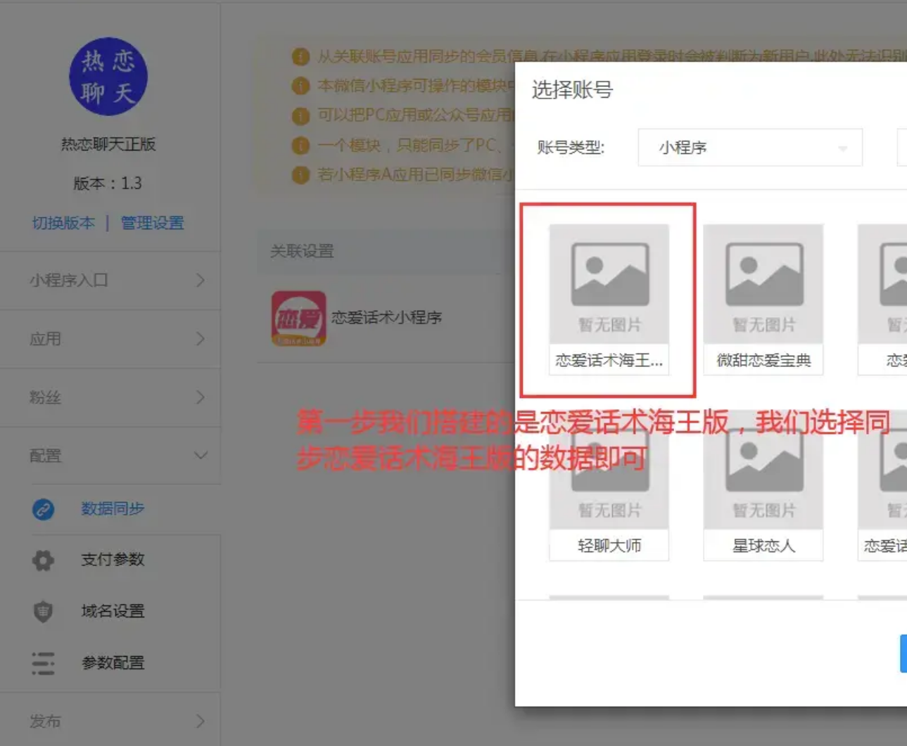Click the 参数配置 list icon
This screenshot has height=746, width=907.
[43, 662]
